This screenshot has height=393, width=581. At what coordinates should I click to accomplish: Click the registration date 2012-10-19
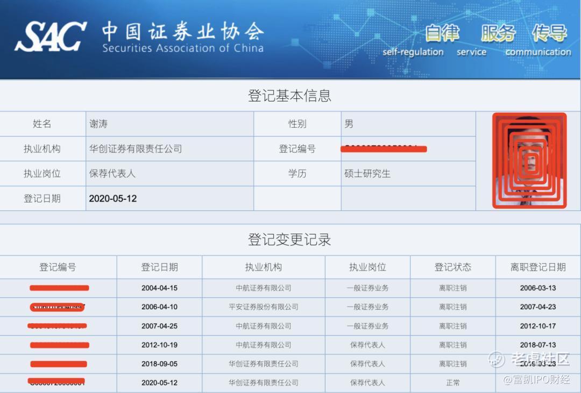click(159, 345)
